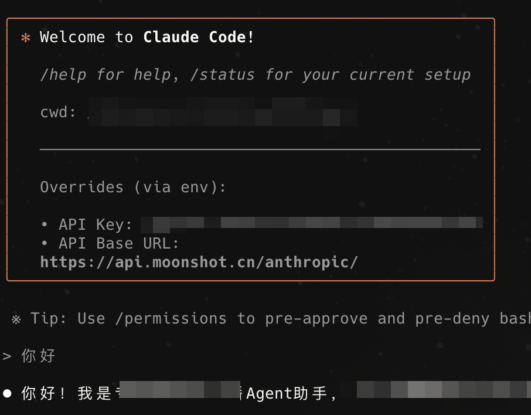The height and width of the screenshot is (415, 531).
Task: Click the horizontal divider line in welcome box
Action: 260,149
